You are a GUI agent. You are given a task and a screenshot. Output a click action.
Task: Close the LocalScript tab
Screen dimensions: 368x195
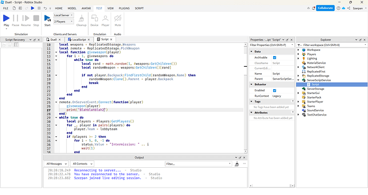point(89,40)
